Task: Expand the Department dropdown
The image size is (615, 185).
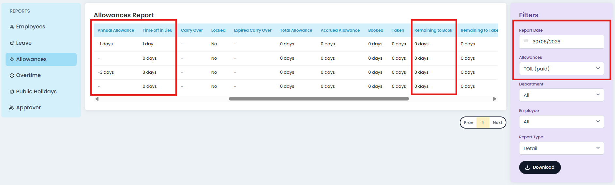Action: click(x=562, y=95)
